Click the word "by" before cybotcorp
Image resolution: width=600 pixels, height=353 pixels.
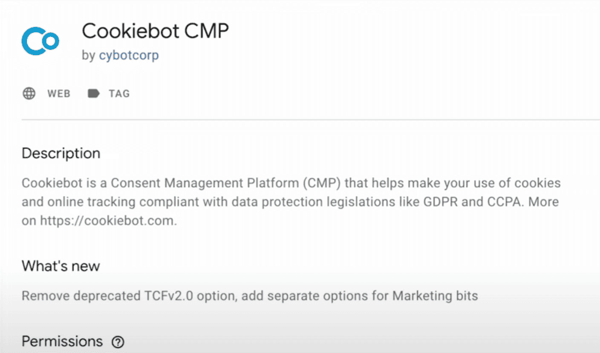coord(88,56)
